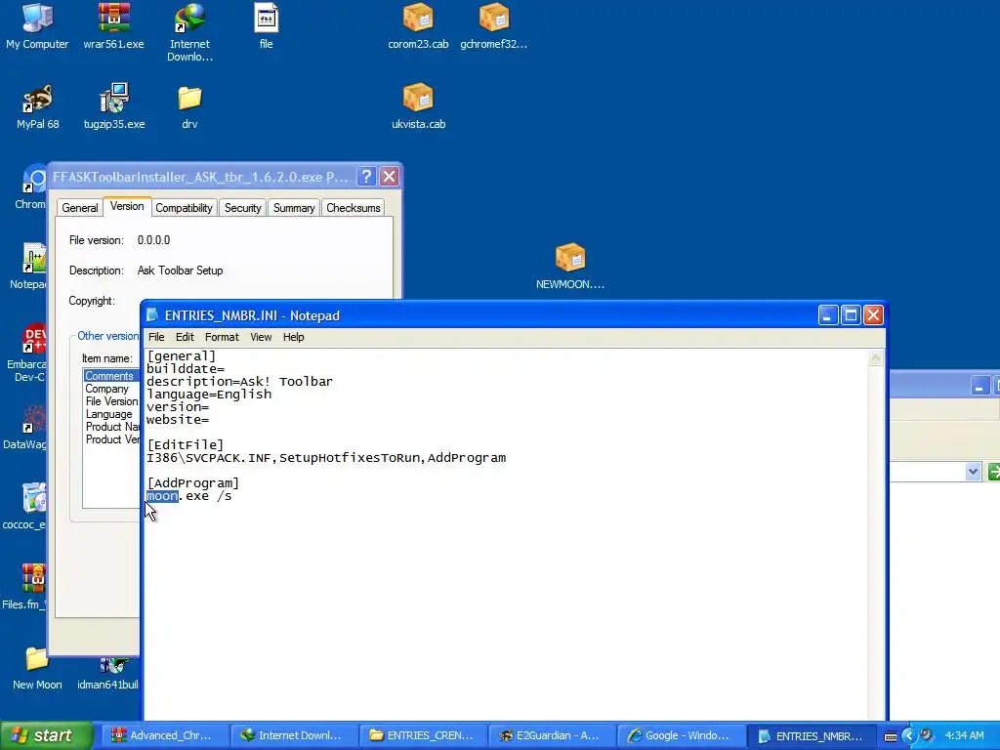Click the '[general]' line in Notepad

click(181, 355)
